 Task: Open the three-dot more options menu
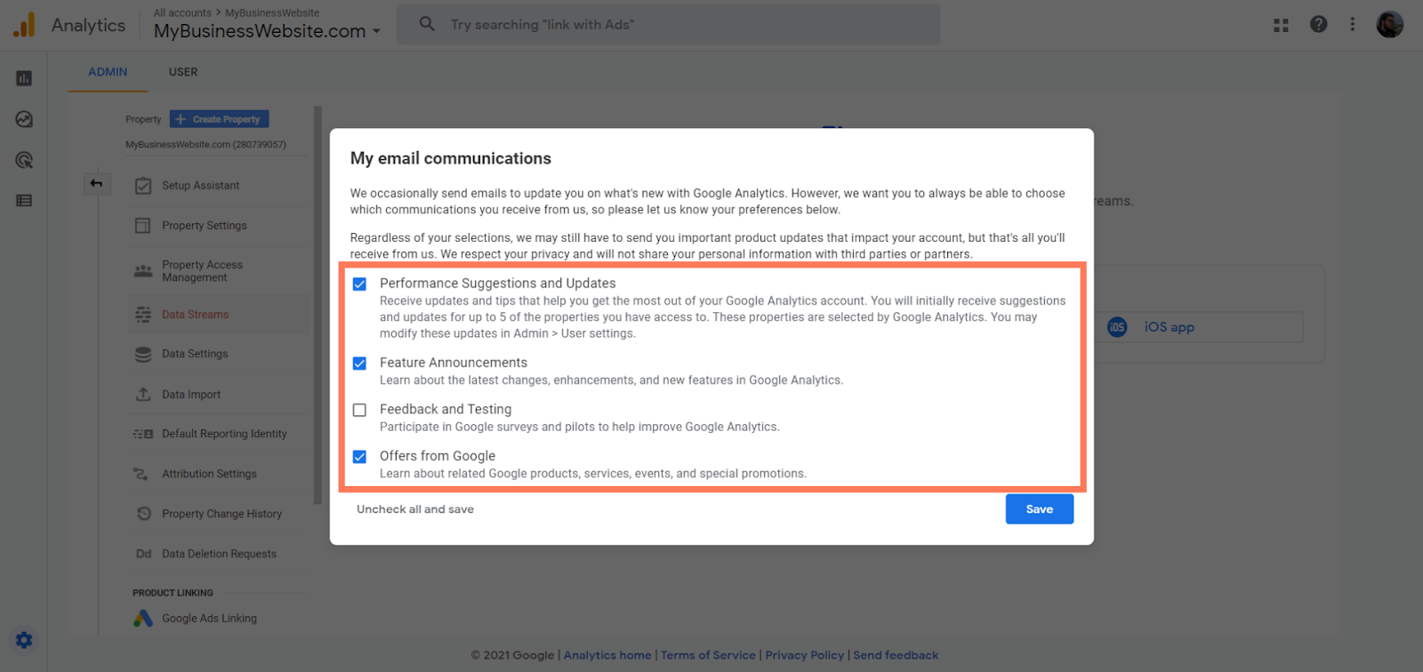click(x=1352, y=25)
